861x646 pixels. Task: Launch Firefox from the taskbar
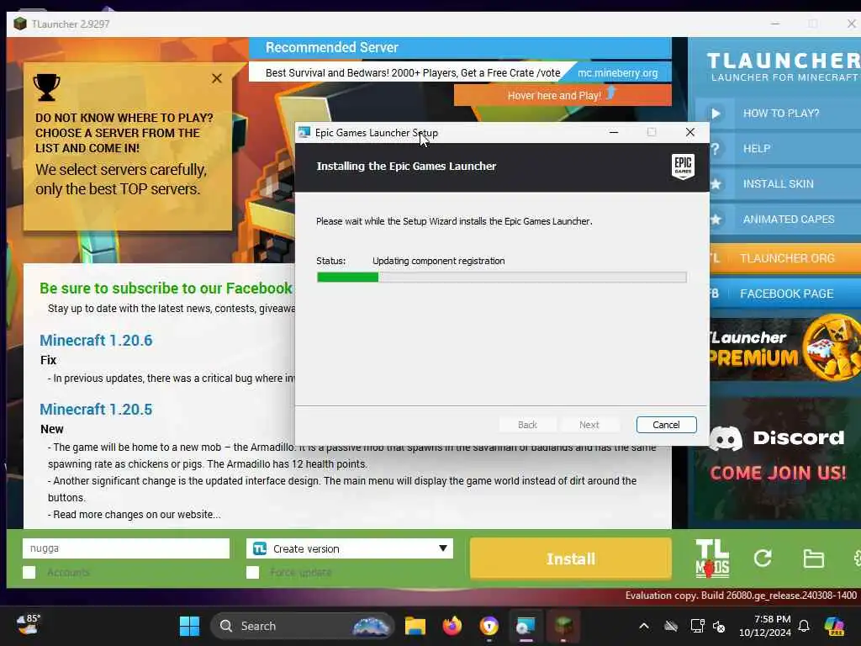point(452,626)
